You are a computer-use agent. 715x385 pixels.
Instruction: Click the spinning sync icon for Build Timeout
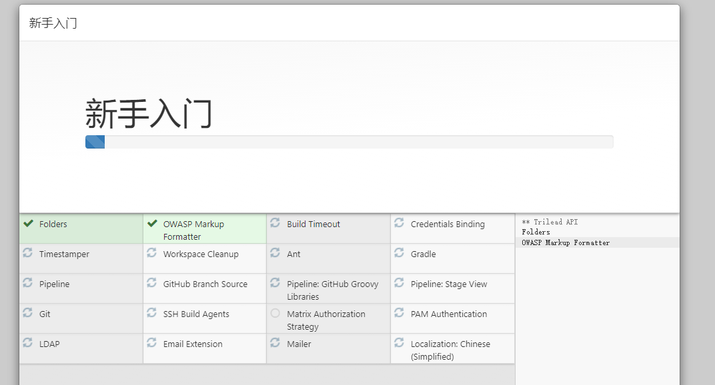(x=275, y=222)
